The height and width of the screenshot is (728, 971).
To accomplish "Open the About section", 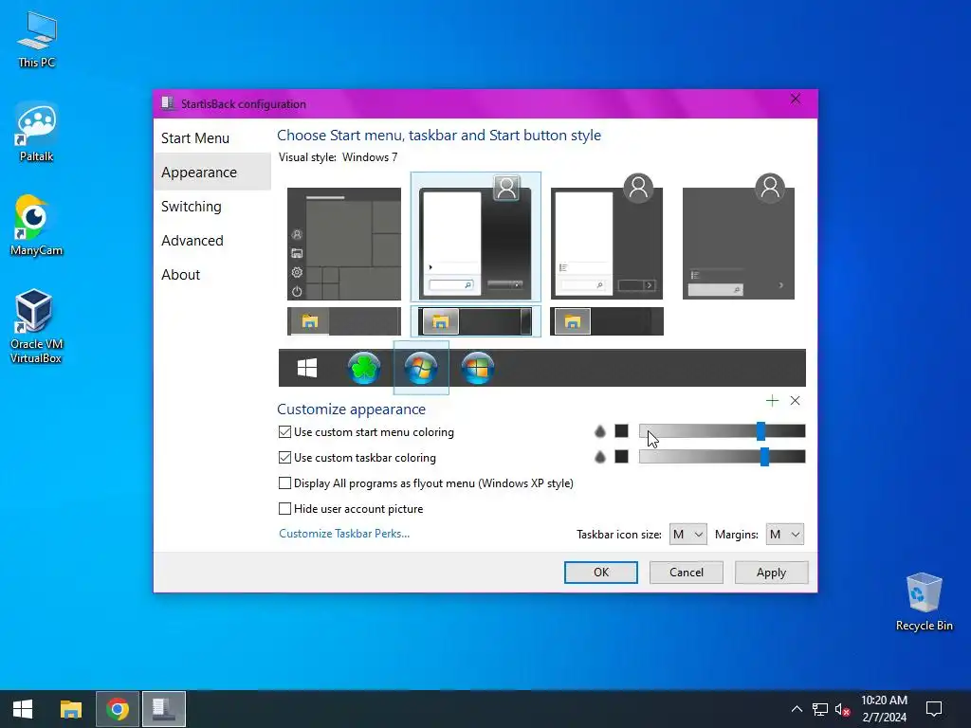I will (180, 274).
